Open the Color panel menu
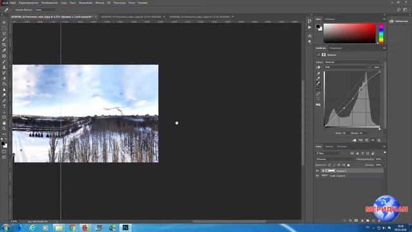 tap(384, 19)
